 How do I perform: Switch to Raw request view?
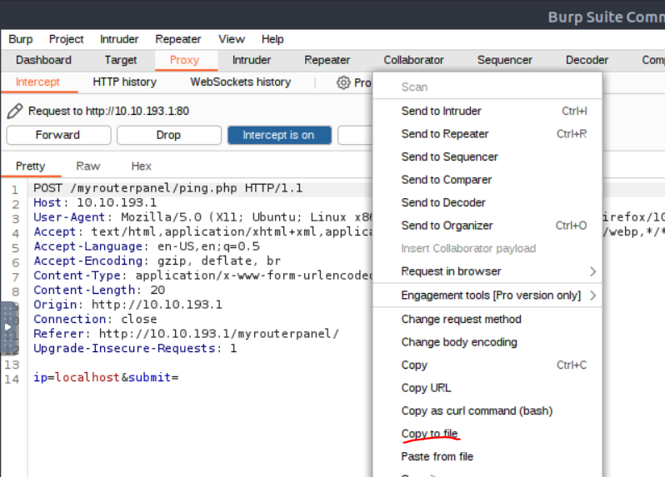(x=88, y=166)
